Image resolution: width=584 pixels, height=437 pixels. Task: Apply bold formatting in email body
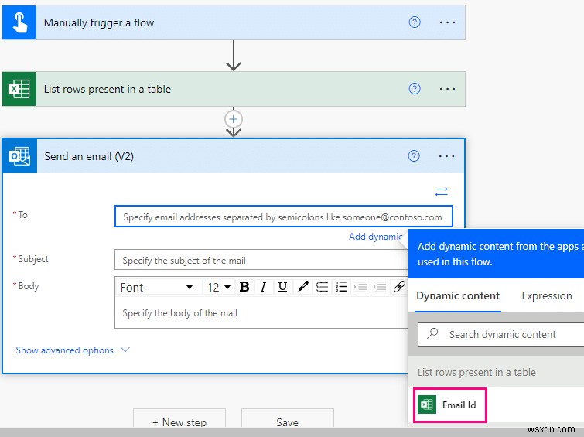coord(244,287)
